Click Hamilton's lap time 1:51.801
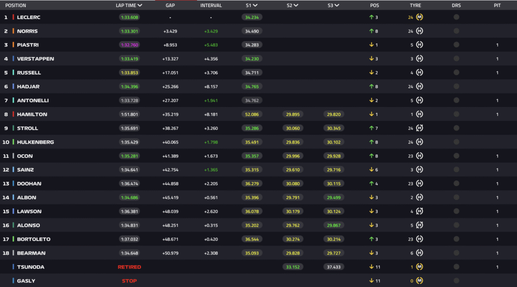Screen dimensions: 517x287 click(129, 114)
